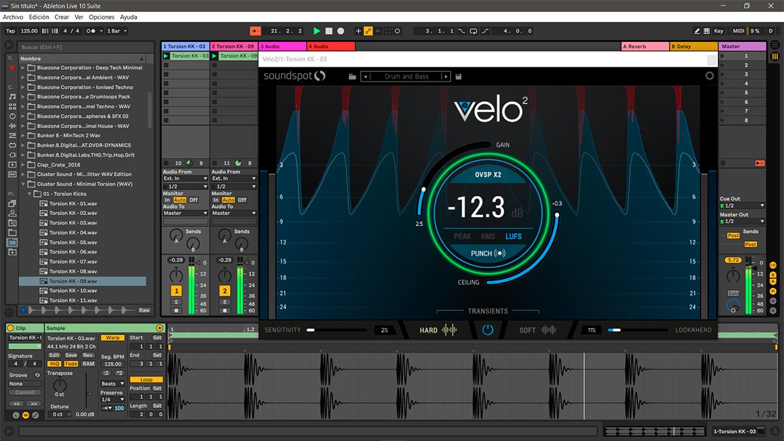Image resolution: width=784 pixels, height=441 pixels.
Task: Select next Velo2 preset arrow
Action: (447, 76)
